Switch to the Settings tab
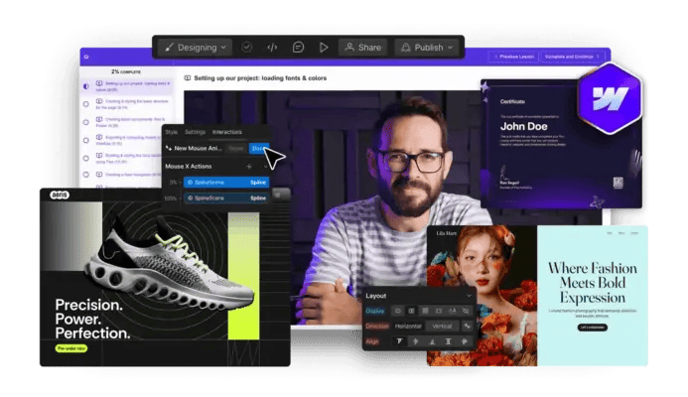Viewport: 688px width, 397px height. click(195, 132)
